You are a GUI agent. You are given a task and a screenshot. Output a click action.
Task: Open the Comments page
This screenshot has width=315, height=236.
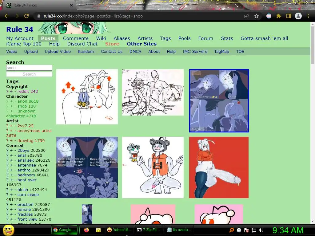pos(76,38)
